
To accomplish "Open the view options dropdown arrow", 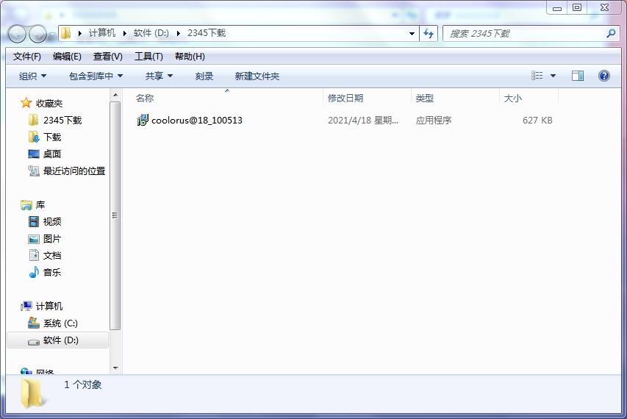I will [553, 76].
